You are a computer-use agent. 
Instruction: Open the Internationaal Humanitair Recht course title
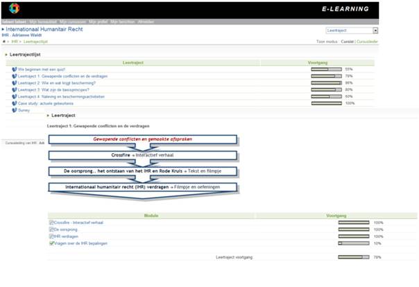click(x=44, y=29)
